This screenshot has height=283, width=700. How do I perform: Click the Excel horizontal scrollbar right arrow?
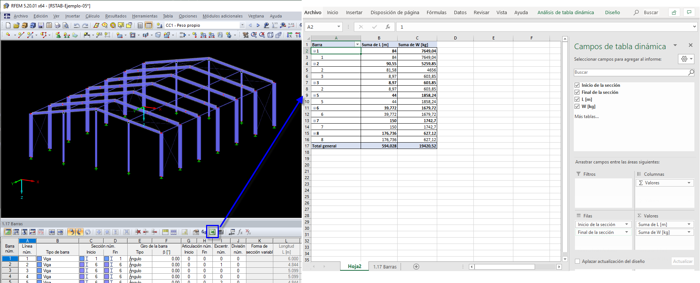tap(559, 267)
